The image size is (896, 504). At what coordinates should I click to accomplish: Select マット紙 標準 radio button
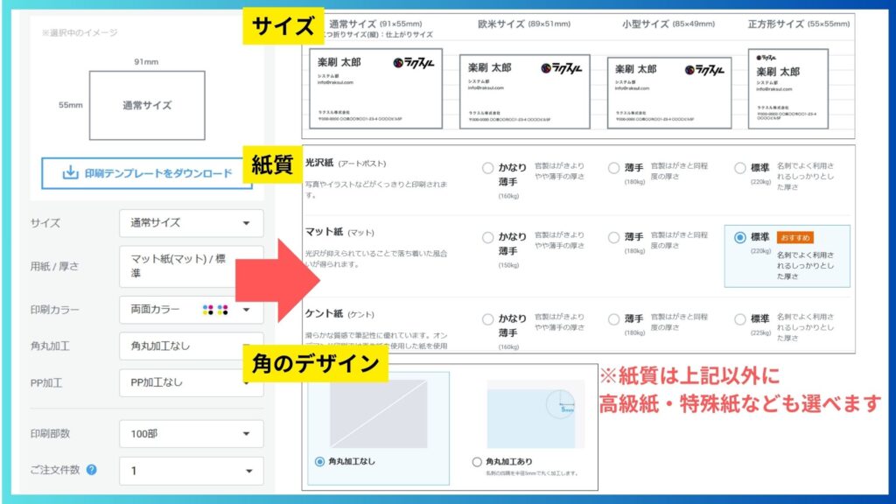click(x=740, y=237)
